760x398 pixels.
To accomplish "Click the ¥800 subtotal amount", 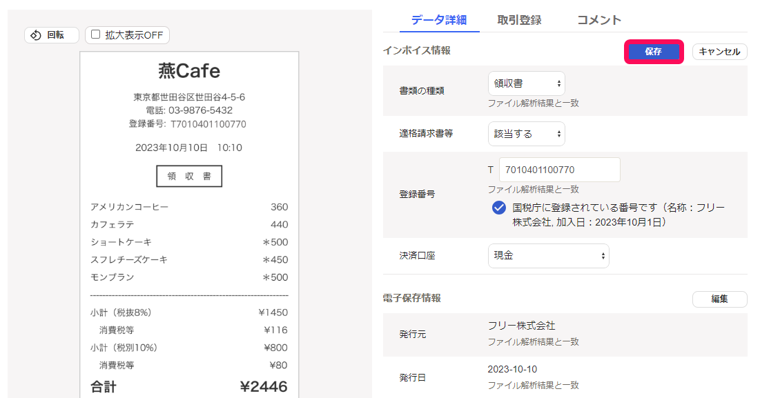I will tap(275, 348).
